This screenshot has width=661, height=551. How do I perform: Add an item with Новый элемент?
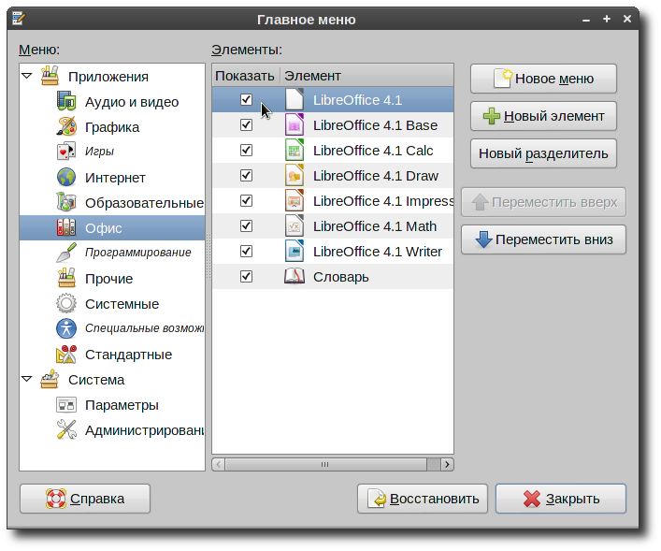[x=543, y=116]
